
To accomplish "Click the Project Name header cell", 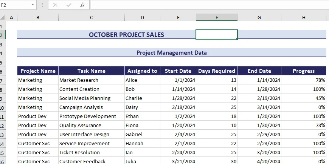I will pyautogui.click(x=38, y=71).
